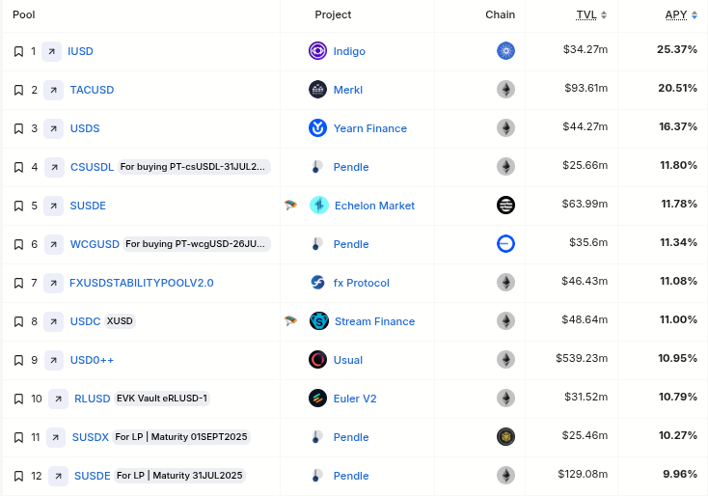
Task: Open FXUSDSTABILITYPOOLV2.0 pool link
Action: [142, 284]
